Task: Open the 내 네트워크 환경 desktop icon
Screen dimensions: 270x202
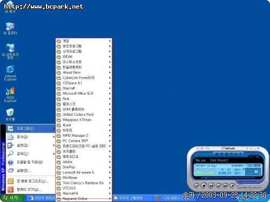Action: click(10, 51)
